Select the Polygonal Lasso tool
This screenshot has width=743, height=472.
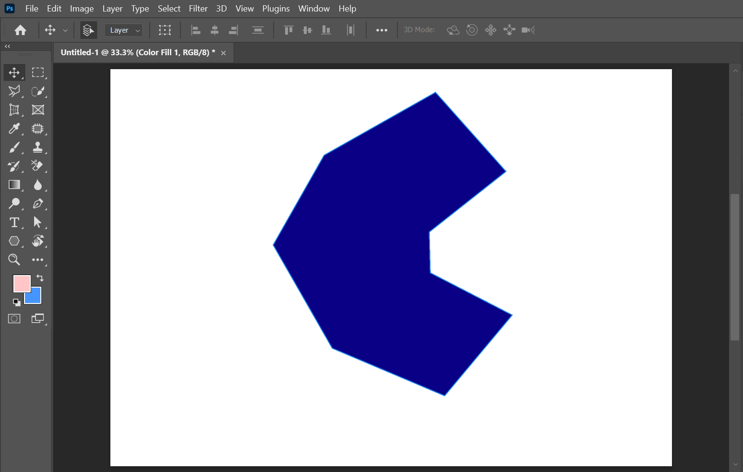[x=14, y=91]
